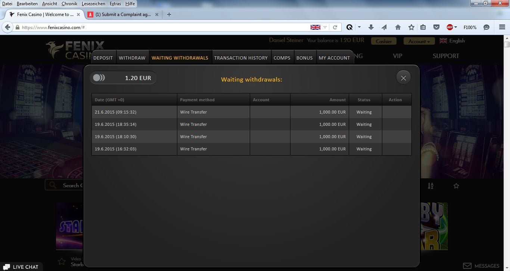510x271 pixels.
Task: Go to the browser home page icon
Action: point(398,27)
